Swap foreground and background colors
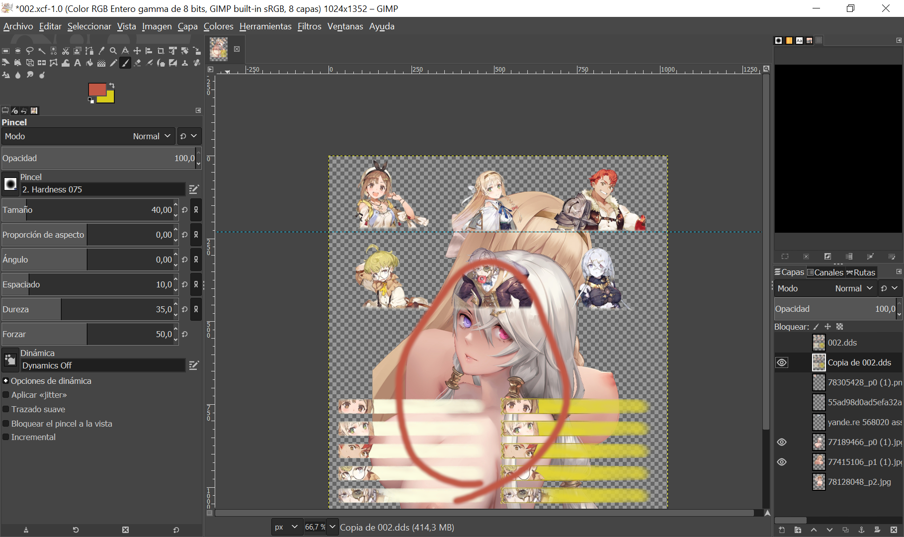 coord(112,86)
